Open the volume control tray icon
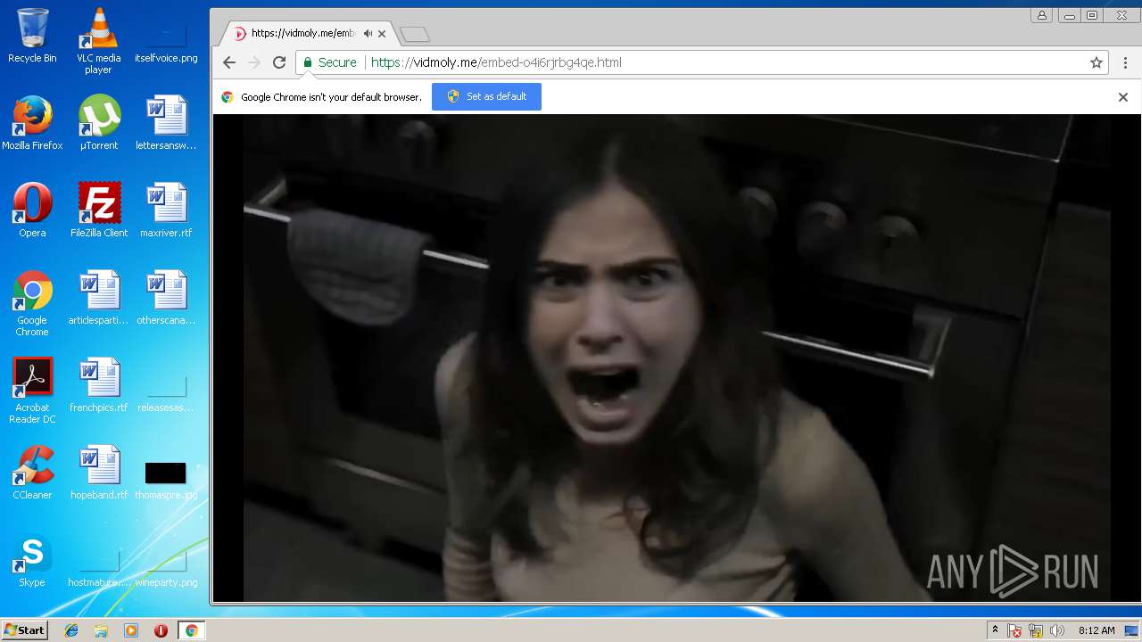This screenshot has height=642, width=1142. pos(1057,630)
